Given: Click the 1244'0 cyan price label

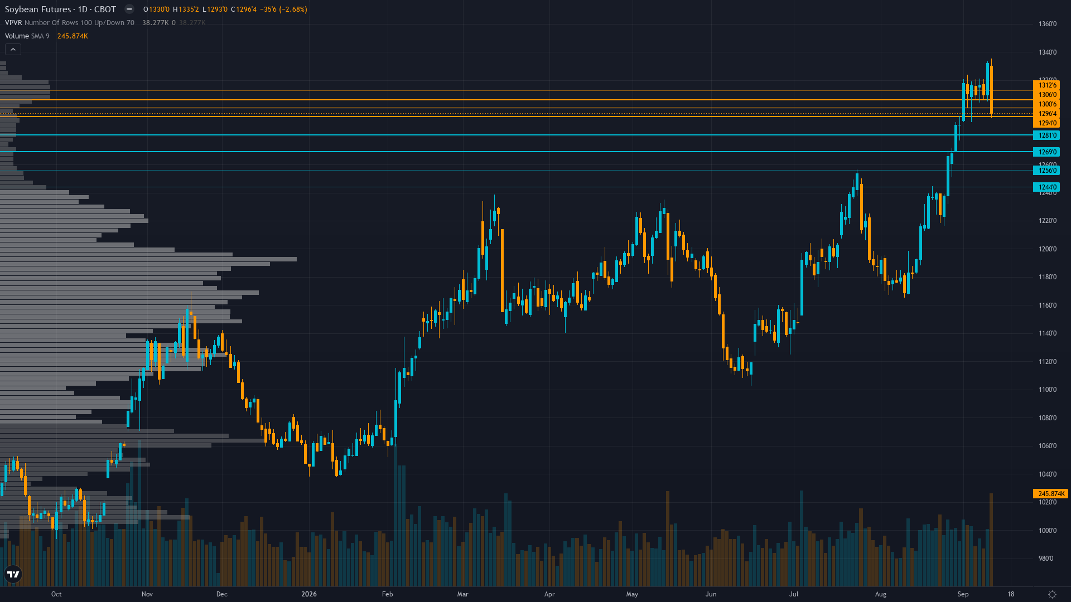Looking at the screenshot, I should [1046, 187].
